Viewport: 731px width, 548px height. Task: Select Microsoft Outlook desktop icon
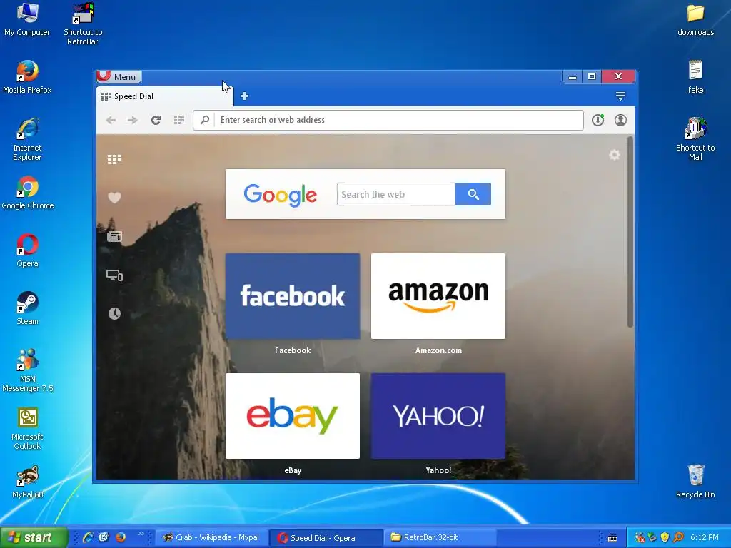(28, 429)
